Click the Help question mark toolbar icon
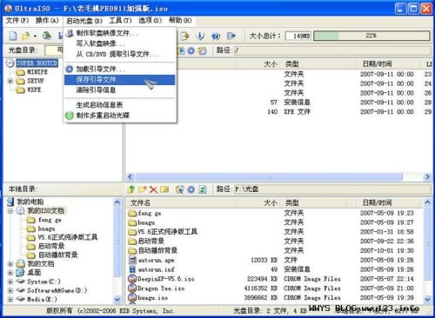435x318 pixels. click(x=216, y=36)
